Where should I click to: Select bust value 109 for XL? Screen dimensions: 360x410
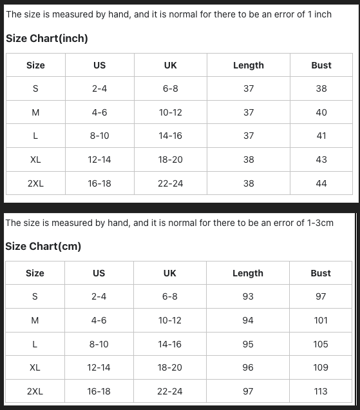click(x=321, y=367)
